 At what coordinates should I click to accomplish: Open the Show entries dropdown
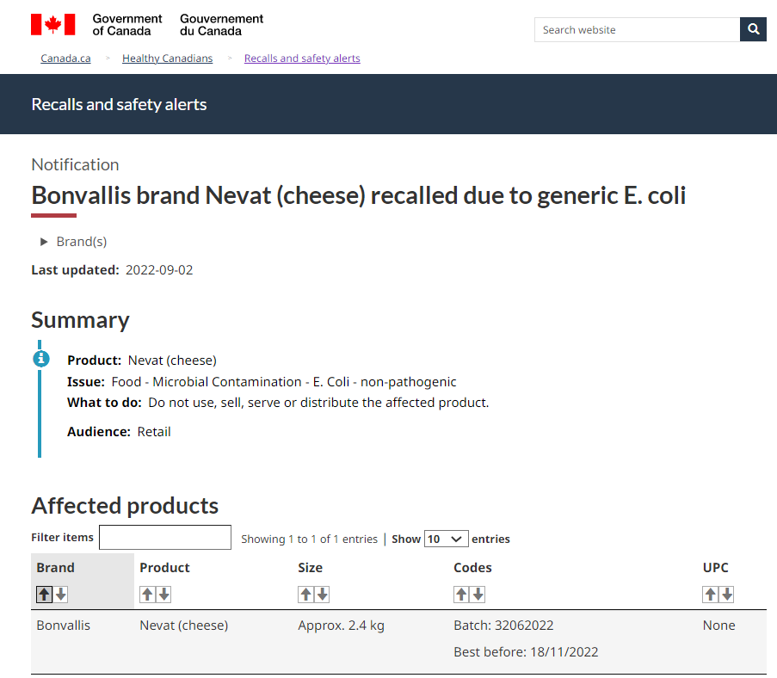pyautogui.click(x=446, y=539)
